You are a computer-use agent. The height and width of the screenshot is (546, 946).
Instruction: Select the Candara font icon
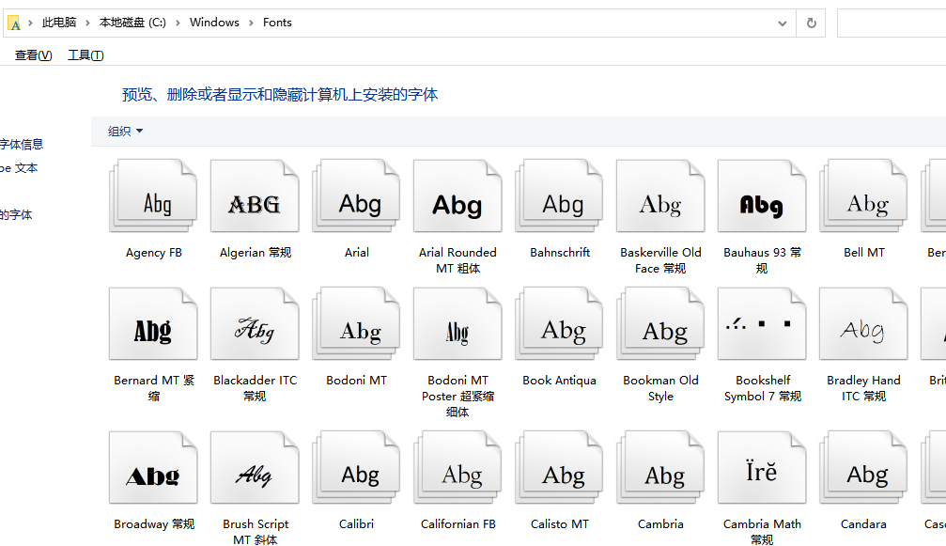(x=863, y=467)
